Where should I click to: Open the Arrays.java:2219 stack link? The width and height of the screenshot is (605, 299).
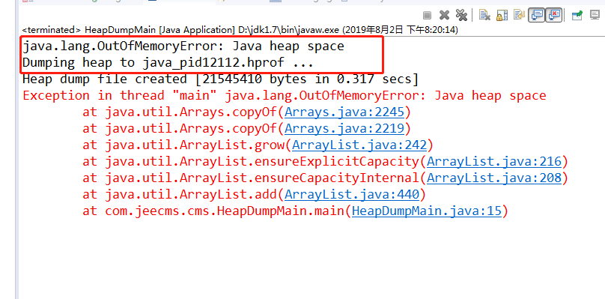click(x=344, y=129)
